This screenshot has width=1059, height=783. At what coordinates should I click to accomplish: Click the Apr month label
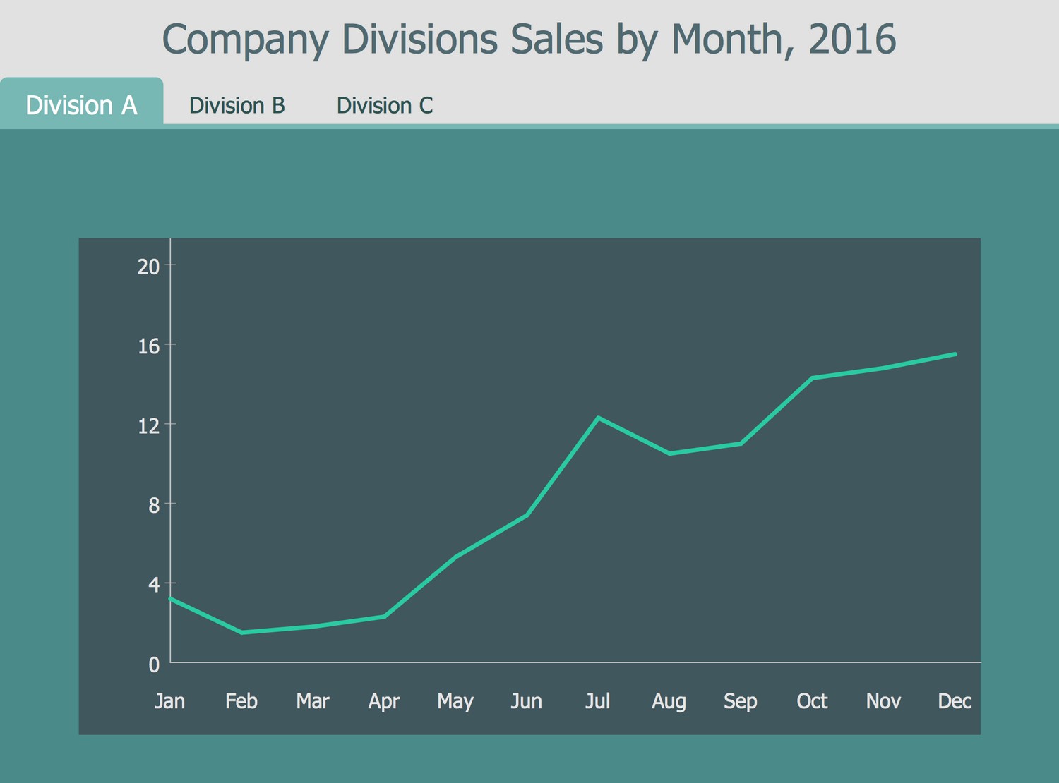tap(384, 701)
